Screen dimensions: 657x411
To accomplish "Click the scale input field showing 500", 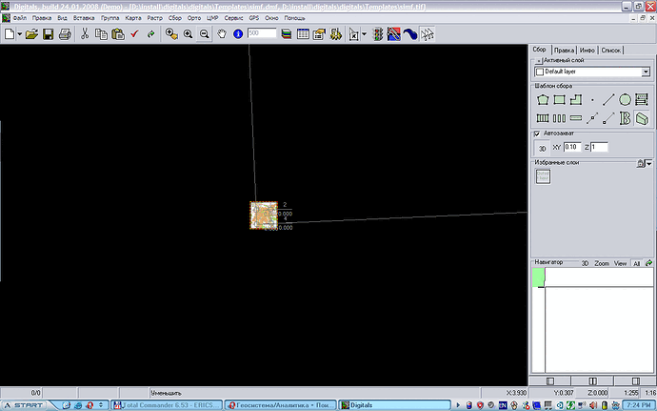I will (262, 32).
